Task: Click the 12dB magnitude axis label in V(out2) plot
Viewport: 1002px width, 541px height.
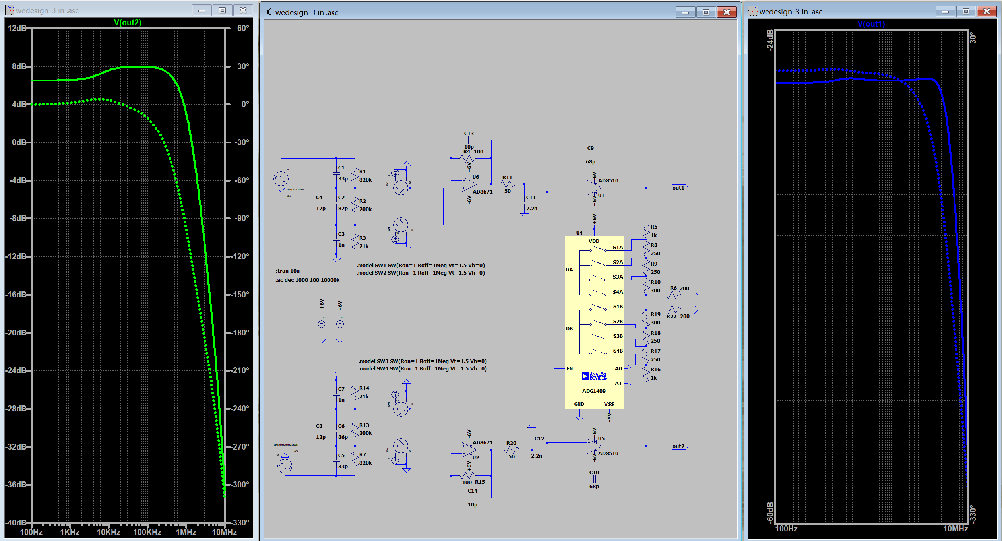Action: tap(17, 28)
